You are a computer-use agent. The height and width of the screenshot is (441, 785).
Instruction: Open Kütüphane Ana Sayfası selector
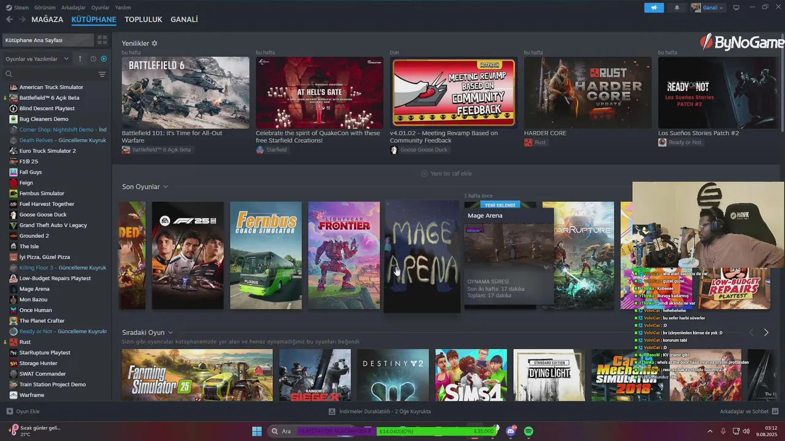tap(48, 40)
